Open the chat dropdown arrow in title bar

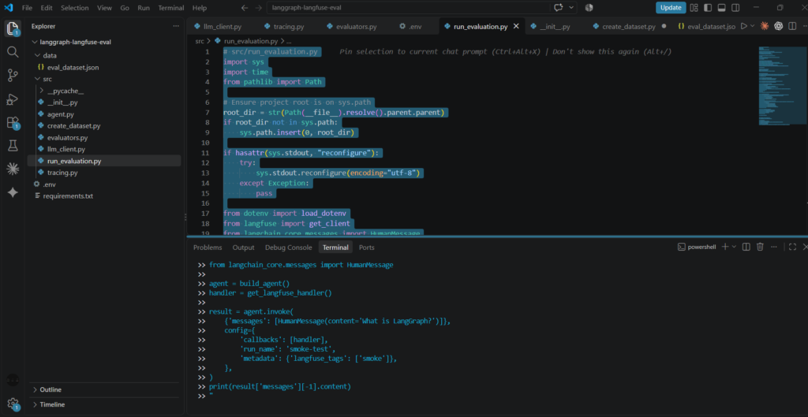coord(571,8)
